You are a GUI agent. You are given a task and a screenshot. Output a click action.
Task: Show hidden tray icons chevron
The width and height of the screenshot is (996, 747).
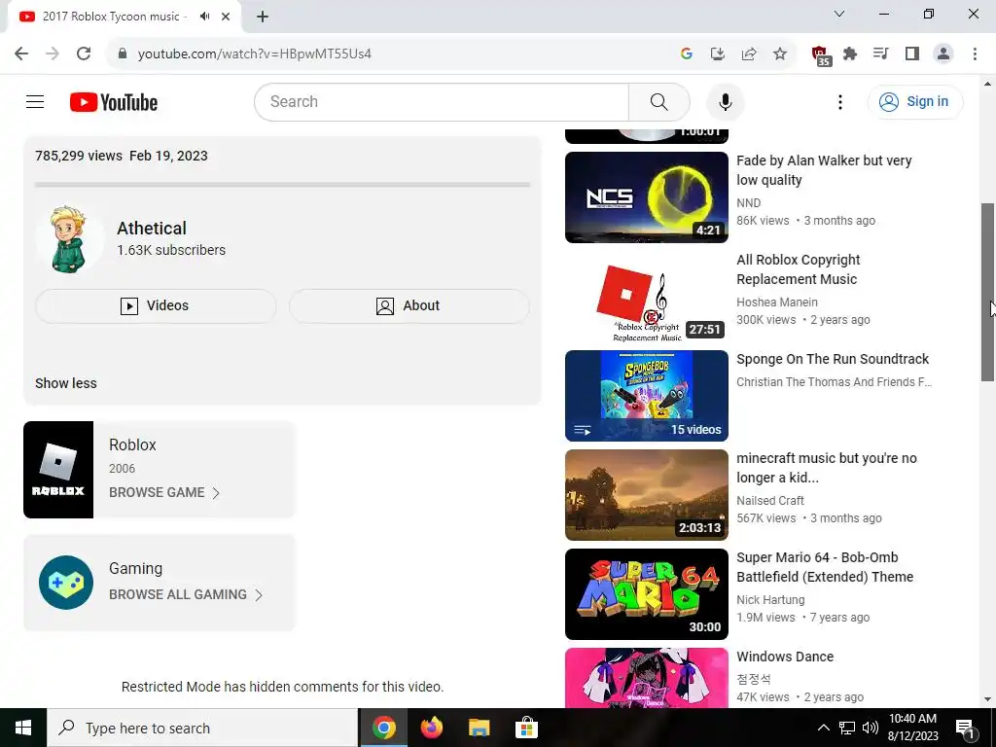coord(823,728)
